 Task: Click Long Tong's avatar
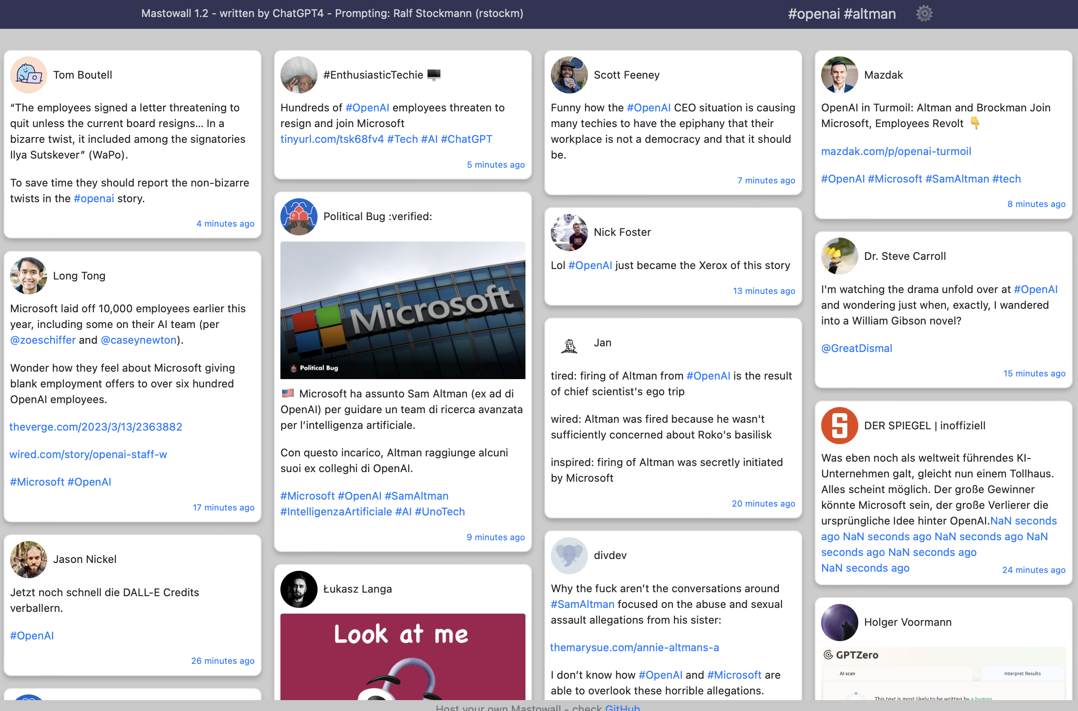pyautogui.click(x=28, y=276)
